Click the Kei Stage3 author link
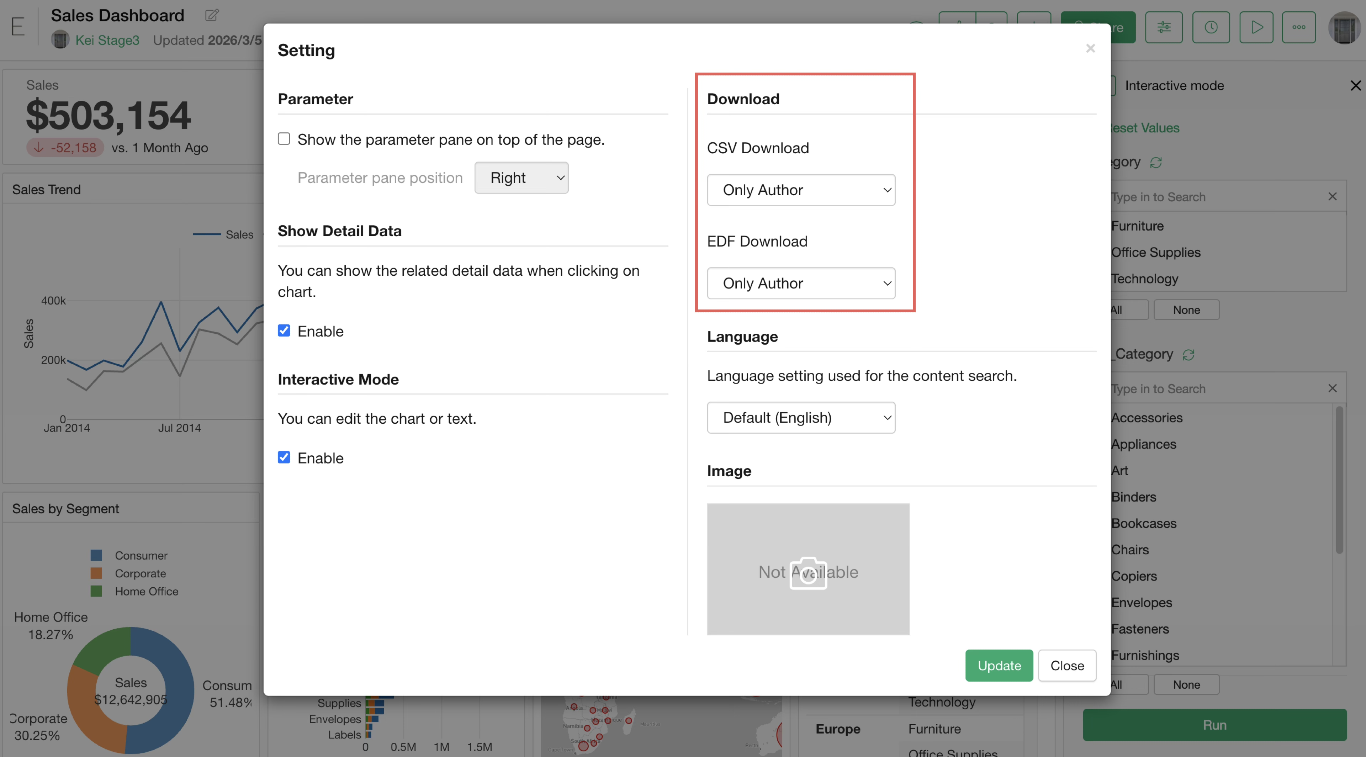The width and height of the screenshot is (1366, 757). [107, 40]
